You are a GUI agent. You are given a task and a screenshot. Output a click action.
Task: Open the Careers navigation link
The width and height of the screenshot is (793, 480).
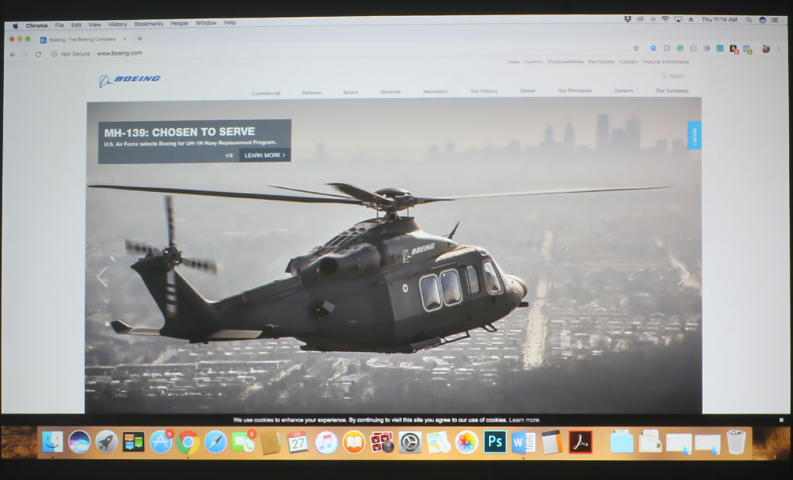tap(623, 90)
